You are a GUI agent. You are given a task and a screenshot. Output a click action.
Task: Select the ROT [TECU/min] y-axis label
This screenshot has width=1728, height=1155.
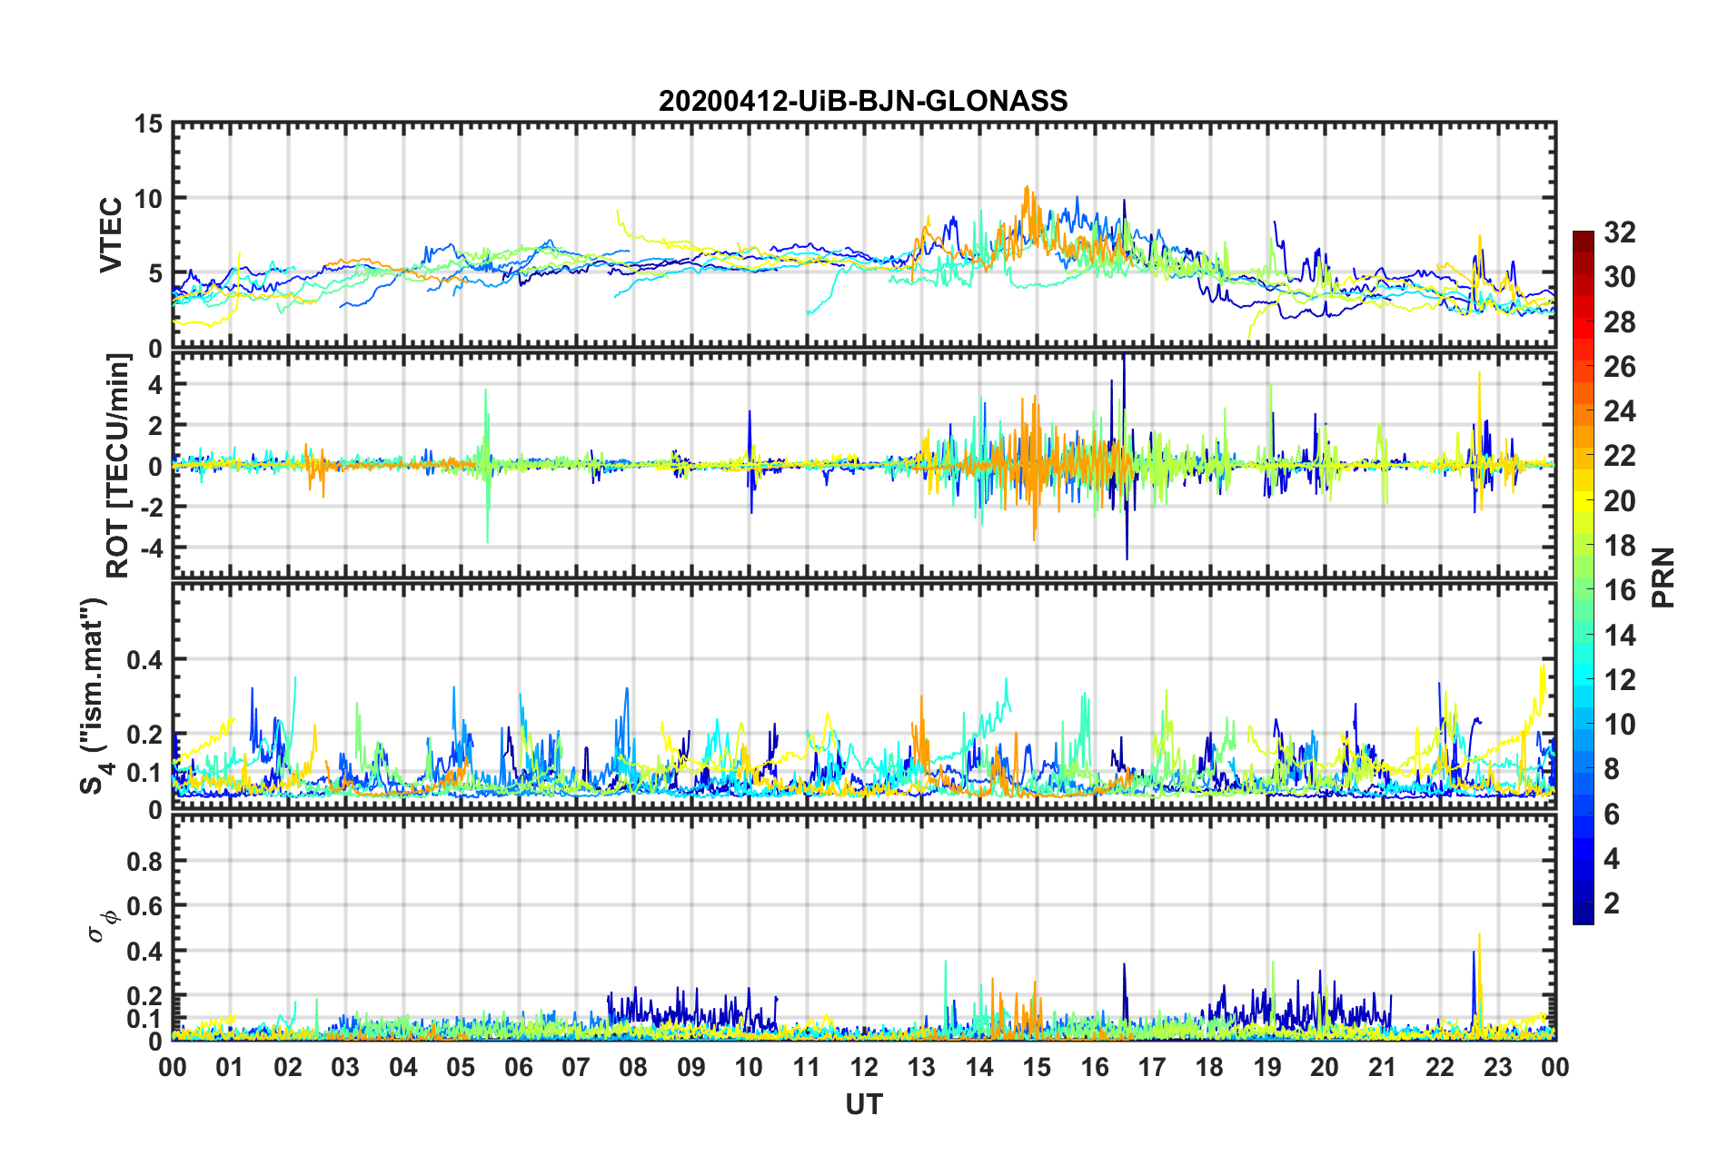pyautogui.click(x=118, y=466)
